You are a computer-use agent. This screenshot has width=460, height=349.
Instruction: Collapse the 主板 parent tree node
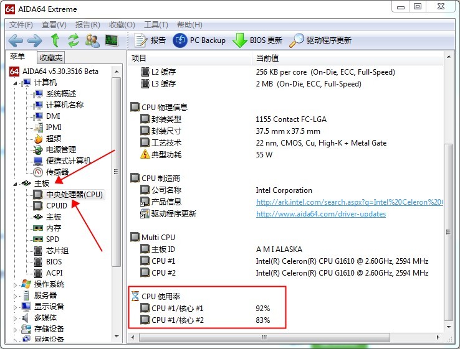click(15, 184)
